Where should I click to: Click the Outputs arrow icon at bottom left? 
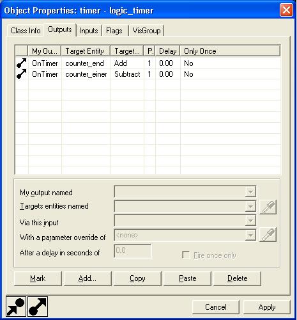(38, 307)
